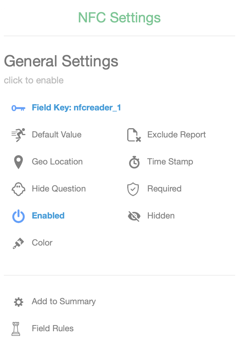Enable the Geo Location setting label
Screen dimensions: 246x349
coord(57,162)
